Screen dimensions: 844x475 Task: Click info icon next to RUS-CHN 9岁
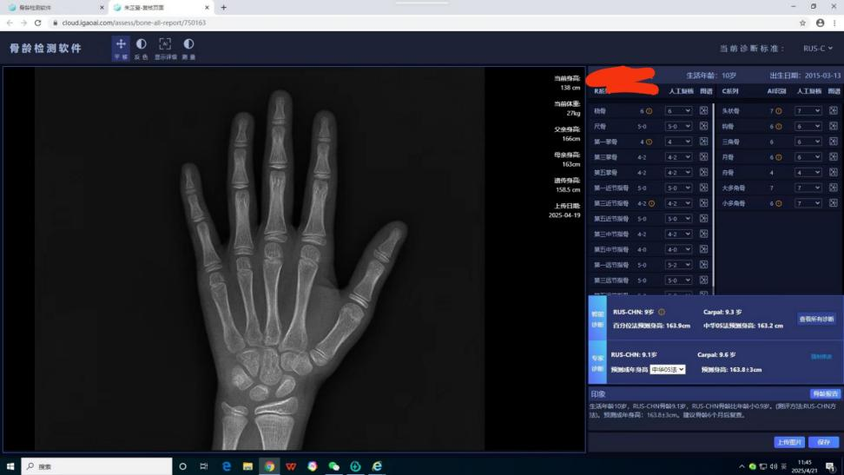pyautogui.click(x=662, y=312)
